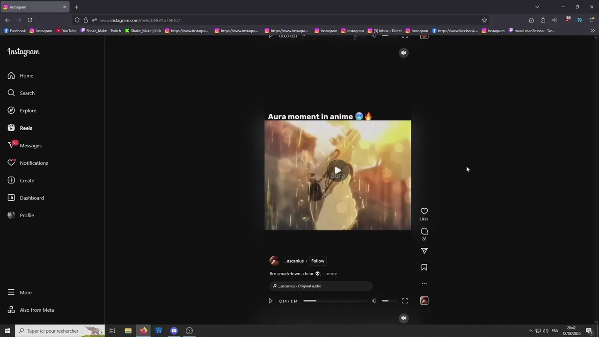The width and height of the screenshot is (599, 337).
Task: Click __ascanius profile picture
Action: click(x=274, y=261)
